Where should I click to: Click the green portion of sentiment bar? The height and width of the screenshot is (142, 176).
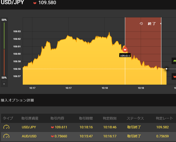tap(4, 35)
